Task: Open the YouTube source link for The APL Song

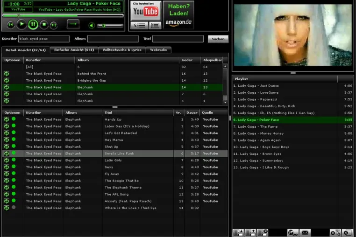Action: (x=210, y=195)
